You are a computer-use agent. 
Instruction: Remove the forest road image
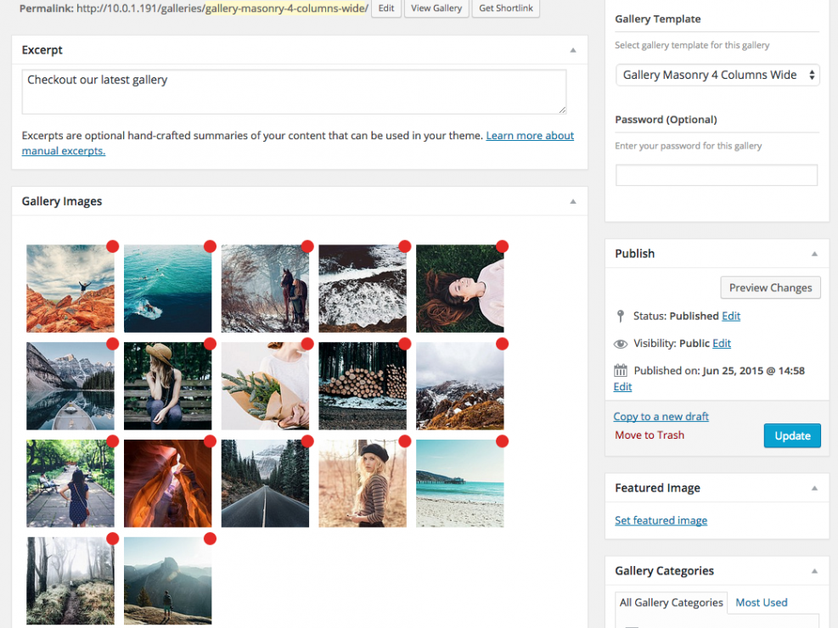(307, 441)
